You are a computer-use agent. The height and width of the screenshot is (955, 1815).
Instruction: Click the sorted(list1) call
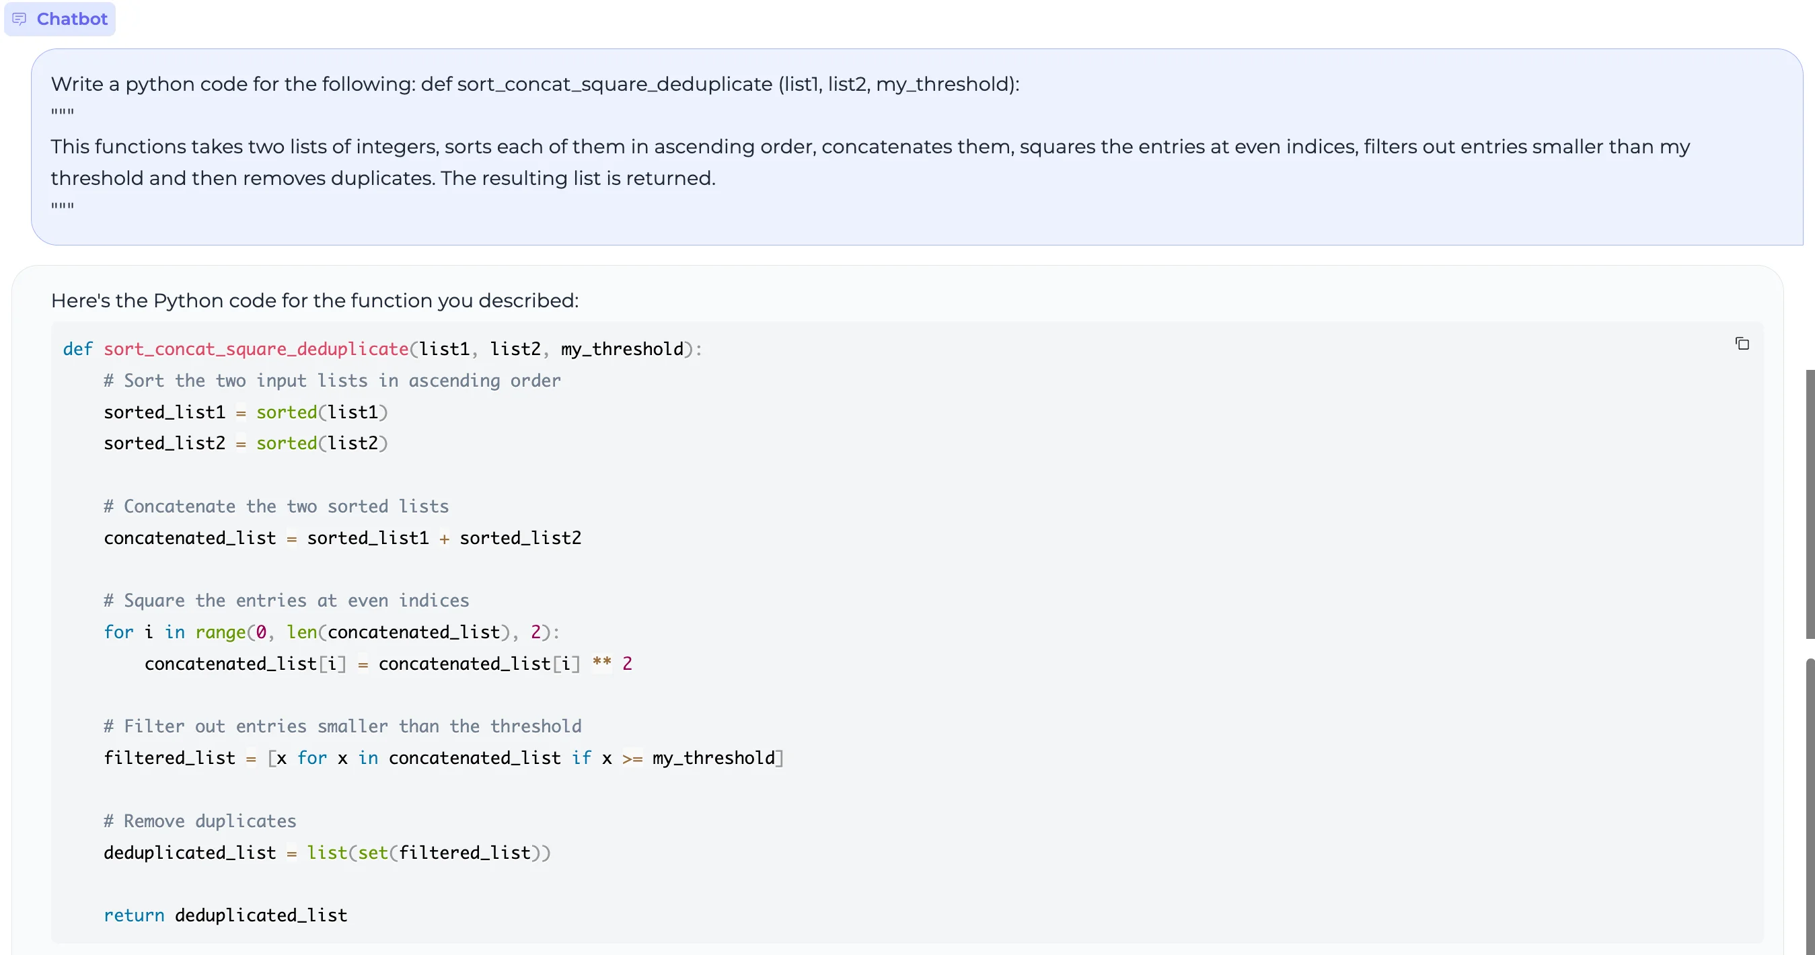coord(322,412)
